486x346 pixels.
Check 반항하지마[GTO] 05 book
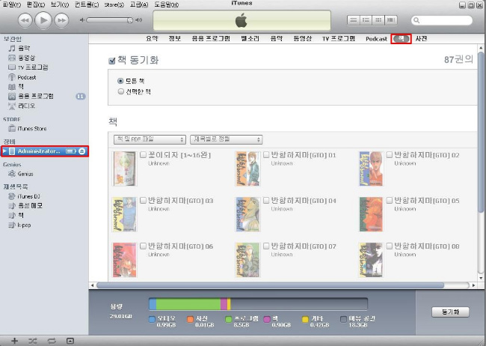(x=389, y=200)
